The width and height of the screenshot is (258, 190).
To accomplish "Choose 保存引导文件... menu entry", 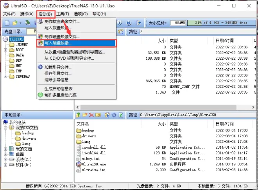I will click(77, 73).
